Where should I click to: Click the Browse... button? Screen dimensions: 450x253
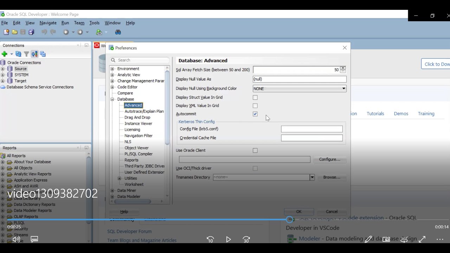[332, 177]
